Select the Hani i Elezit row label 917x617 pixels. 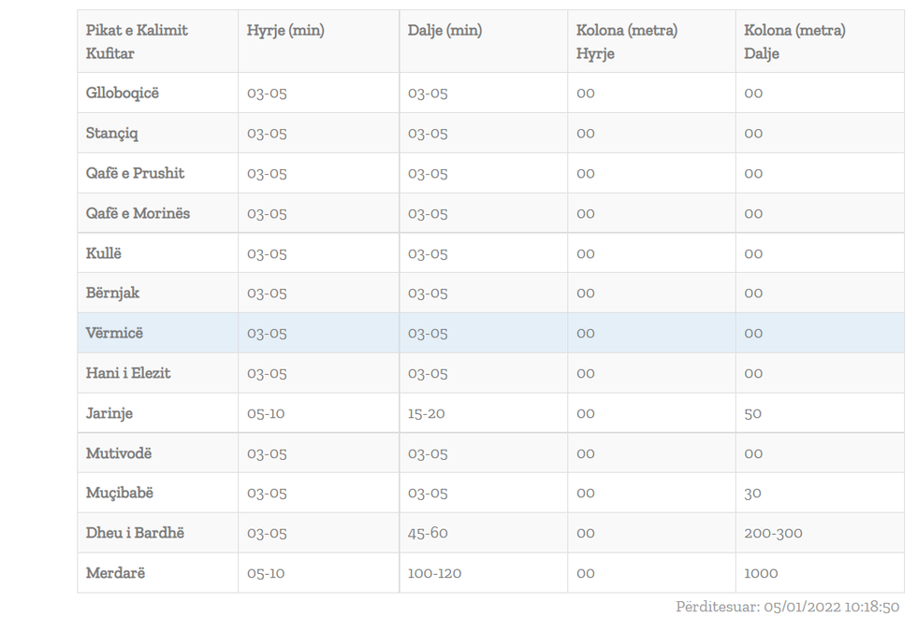pos(128,373)
